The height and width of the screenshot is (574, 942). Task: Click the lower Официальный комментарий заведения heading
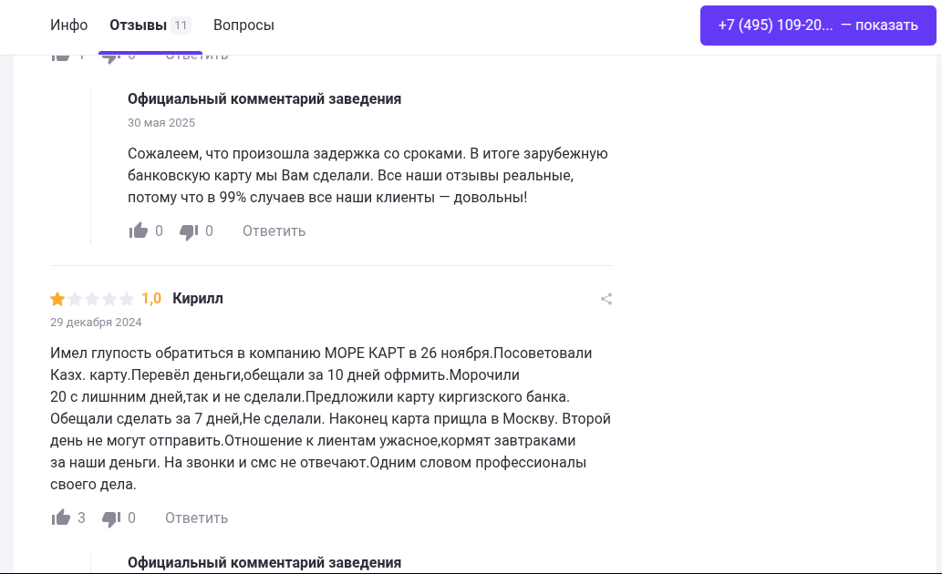click(264, 562)
